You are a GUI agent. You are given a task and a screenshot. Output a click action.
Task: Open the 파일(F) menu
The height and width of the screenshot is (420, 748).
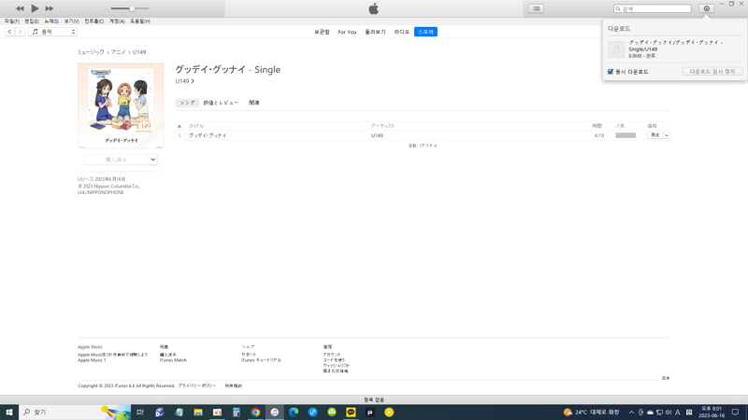[12, 21]
